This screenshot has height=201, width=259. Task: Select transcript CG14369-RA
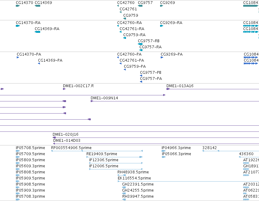point(37,32)
